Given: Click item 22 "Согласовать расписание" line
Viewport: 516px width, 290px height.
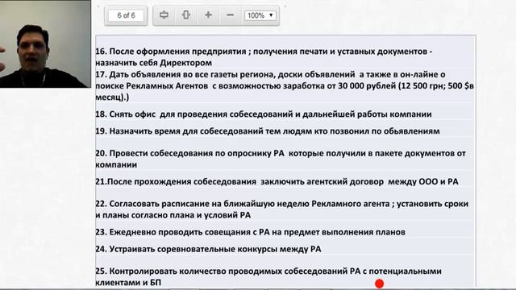Looking at the screenshot, I should [x=281, y=204].
